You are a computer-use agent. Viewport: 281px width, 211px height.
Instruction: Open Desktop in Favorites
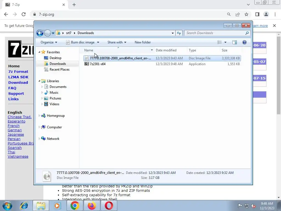[x=55, y=58]
